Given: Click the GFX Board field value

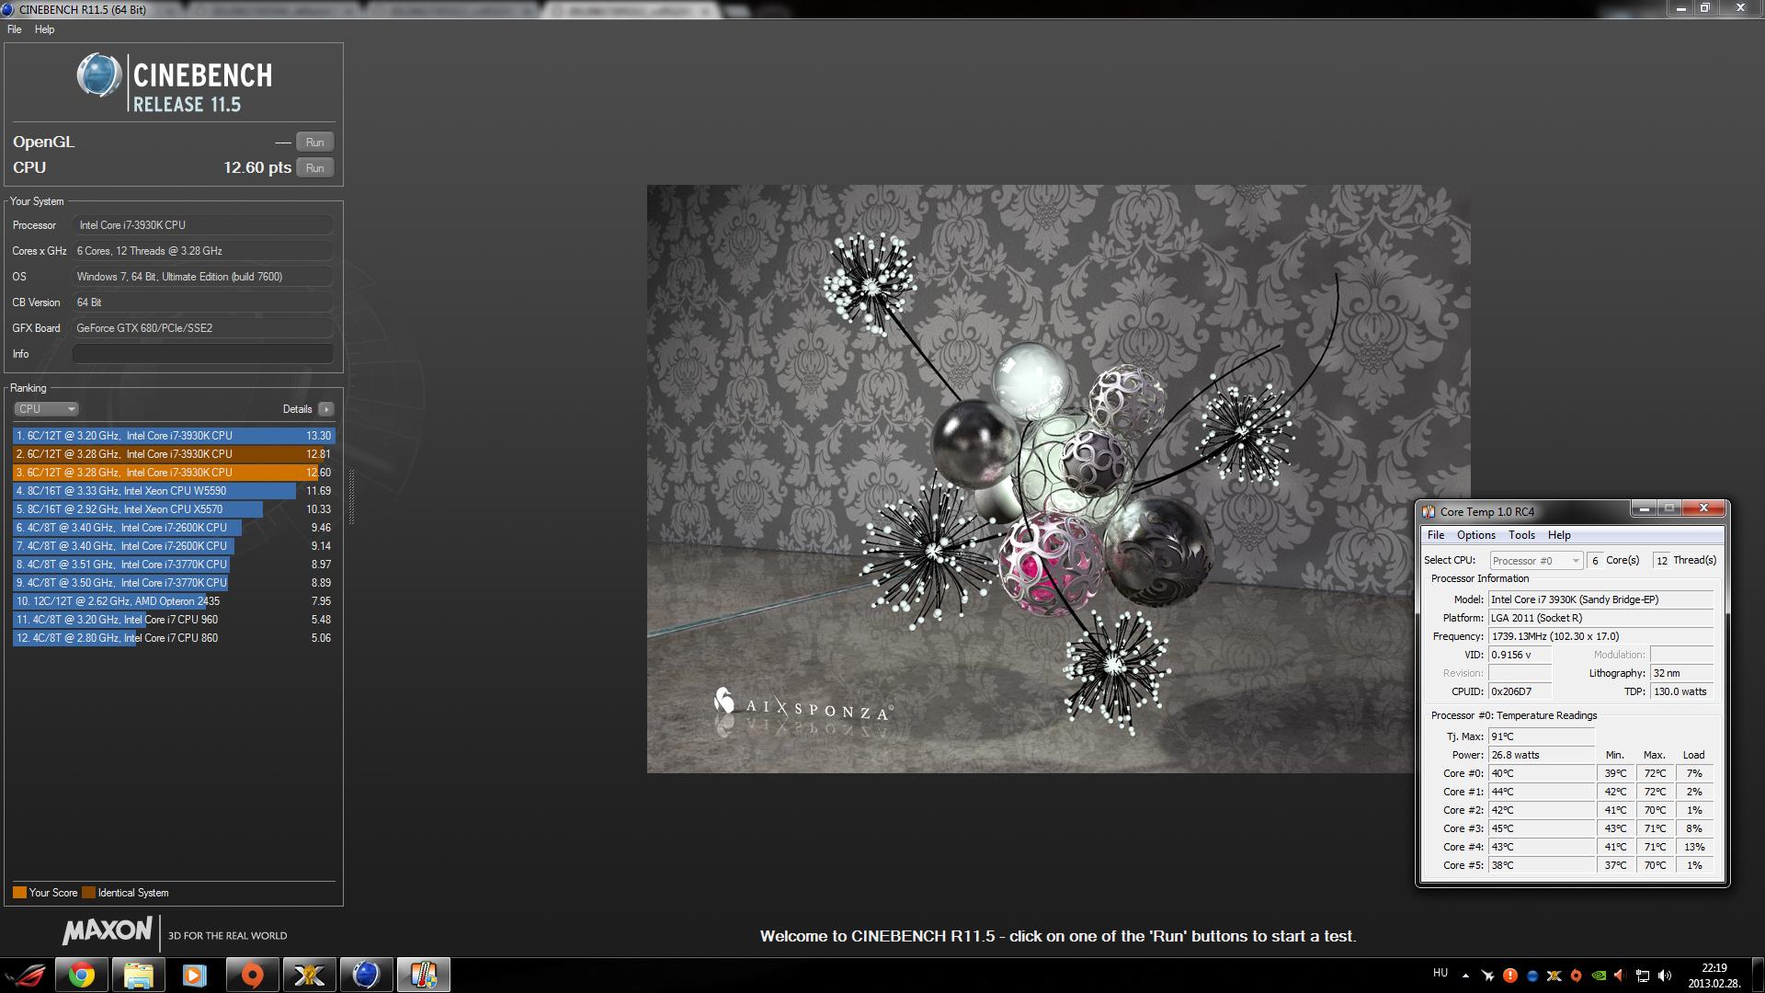Looking at the screenshot, I should coord(203,328).
